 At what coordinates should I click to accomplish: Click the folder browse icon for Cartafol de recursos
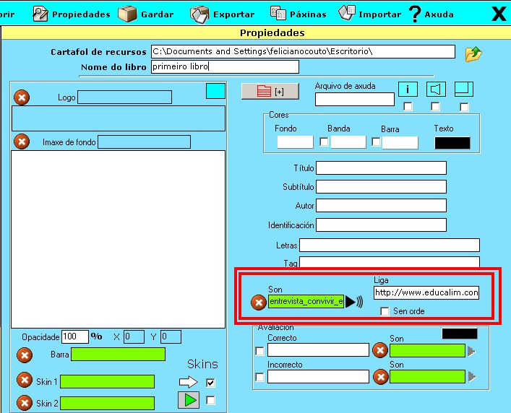(x=473, y=53)
